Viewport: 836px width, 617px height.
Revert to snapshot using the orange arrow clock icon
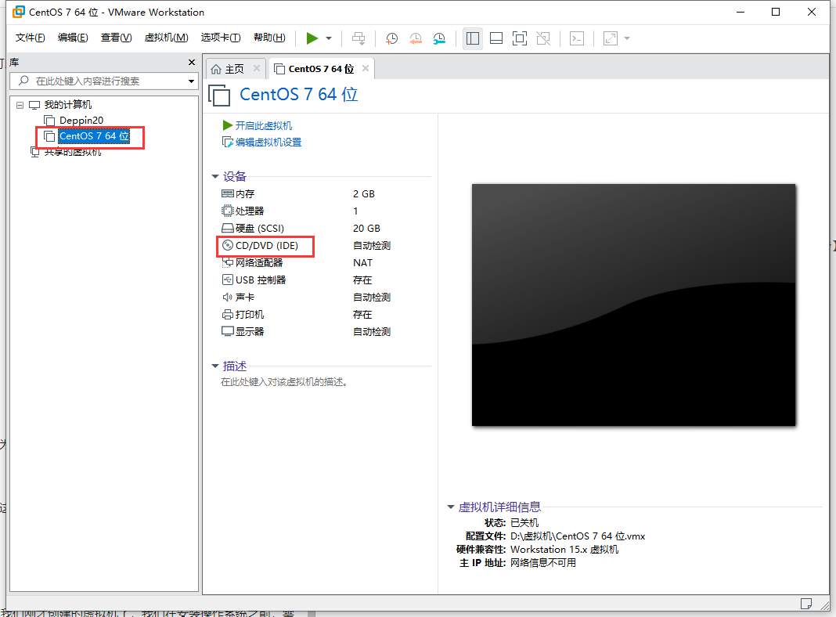(x=416, y=38)
